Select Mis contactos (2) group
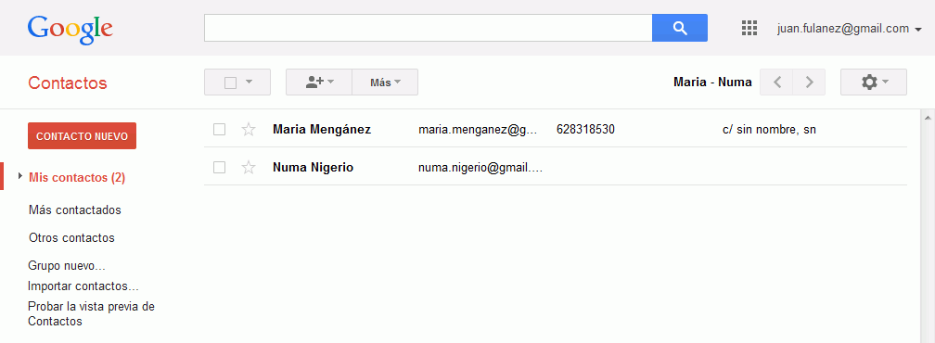The height and width of the screenshot is (343, 935). coord(77,177)
